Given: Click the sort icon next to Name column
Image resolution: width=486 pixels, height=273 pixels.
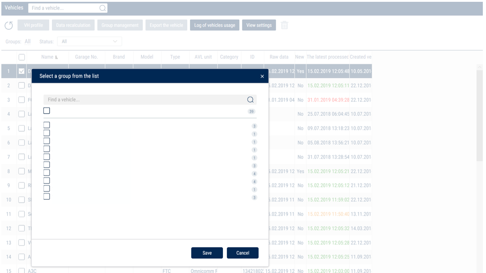Looking at the screenshot, I should point(56,57).
